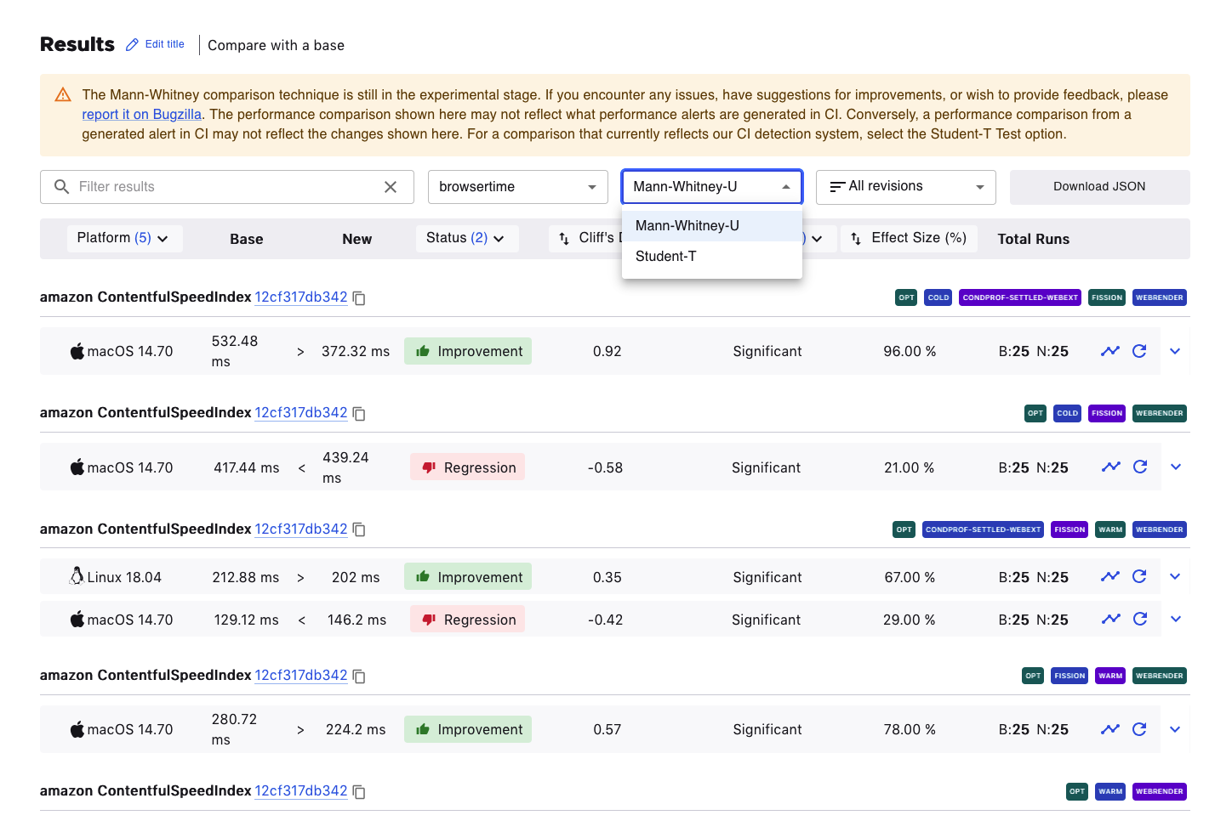Retrigger the macOS 280.72 ms row
The image size is (1232, 821).
tap(1139, 729)
